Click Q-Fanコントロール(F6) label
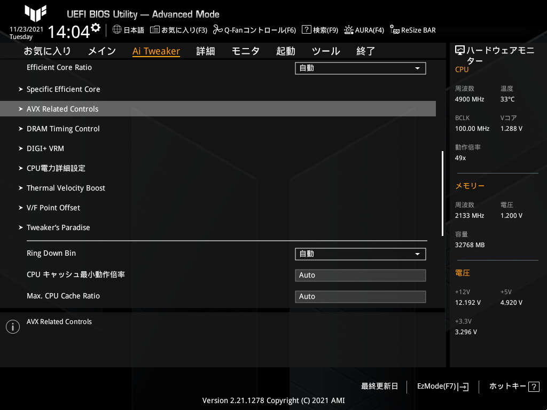 260,30
